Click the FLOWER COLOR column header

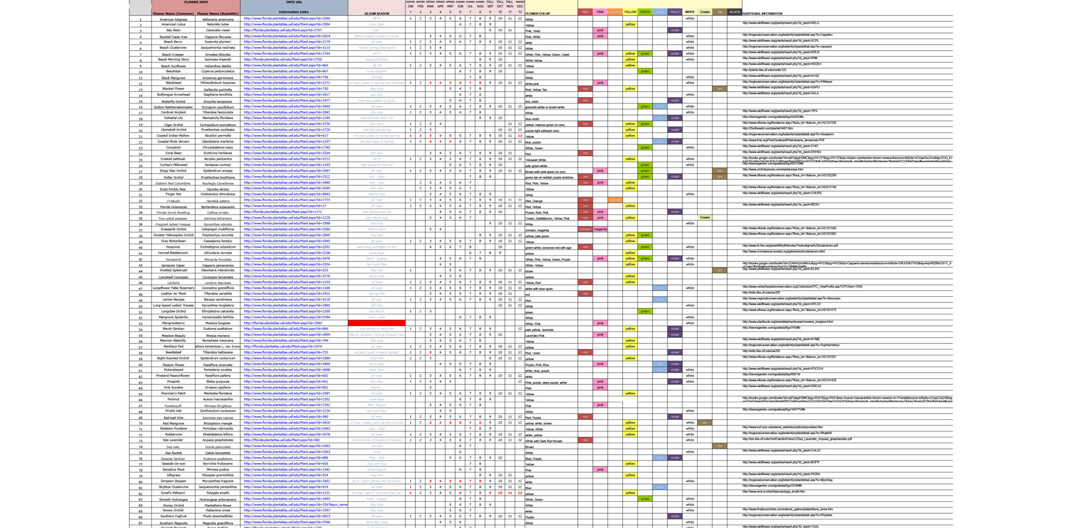pos(538,13)
